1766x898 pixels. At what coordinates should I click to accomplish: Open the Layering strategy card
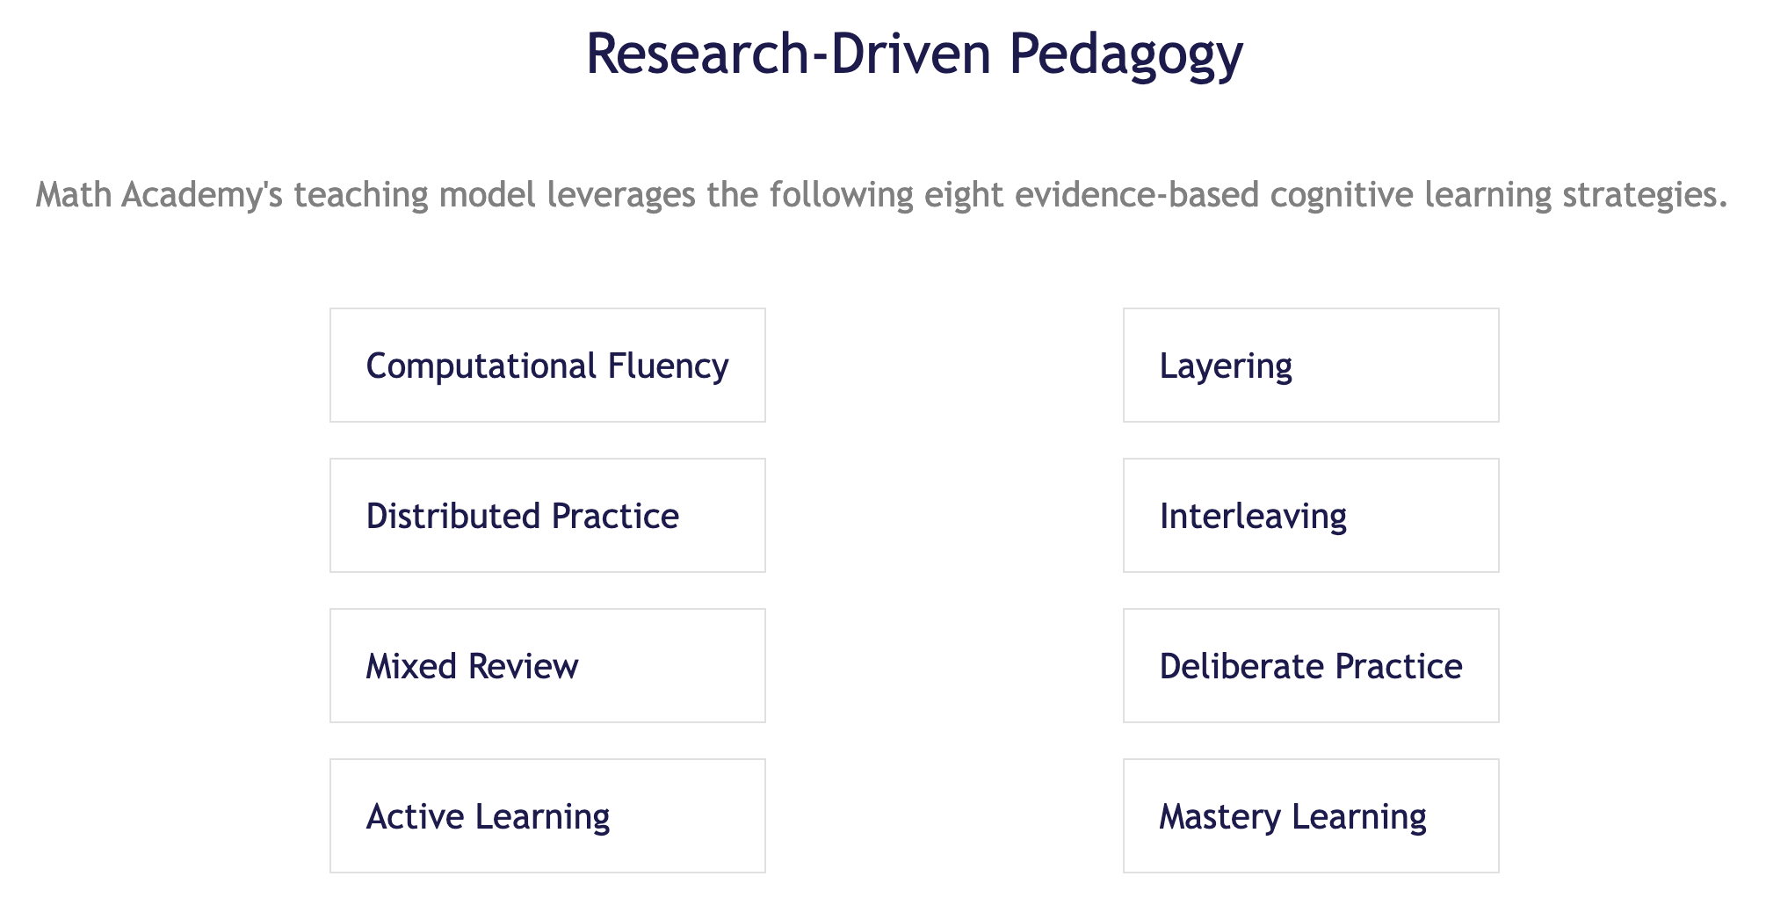[1310, 366]
